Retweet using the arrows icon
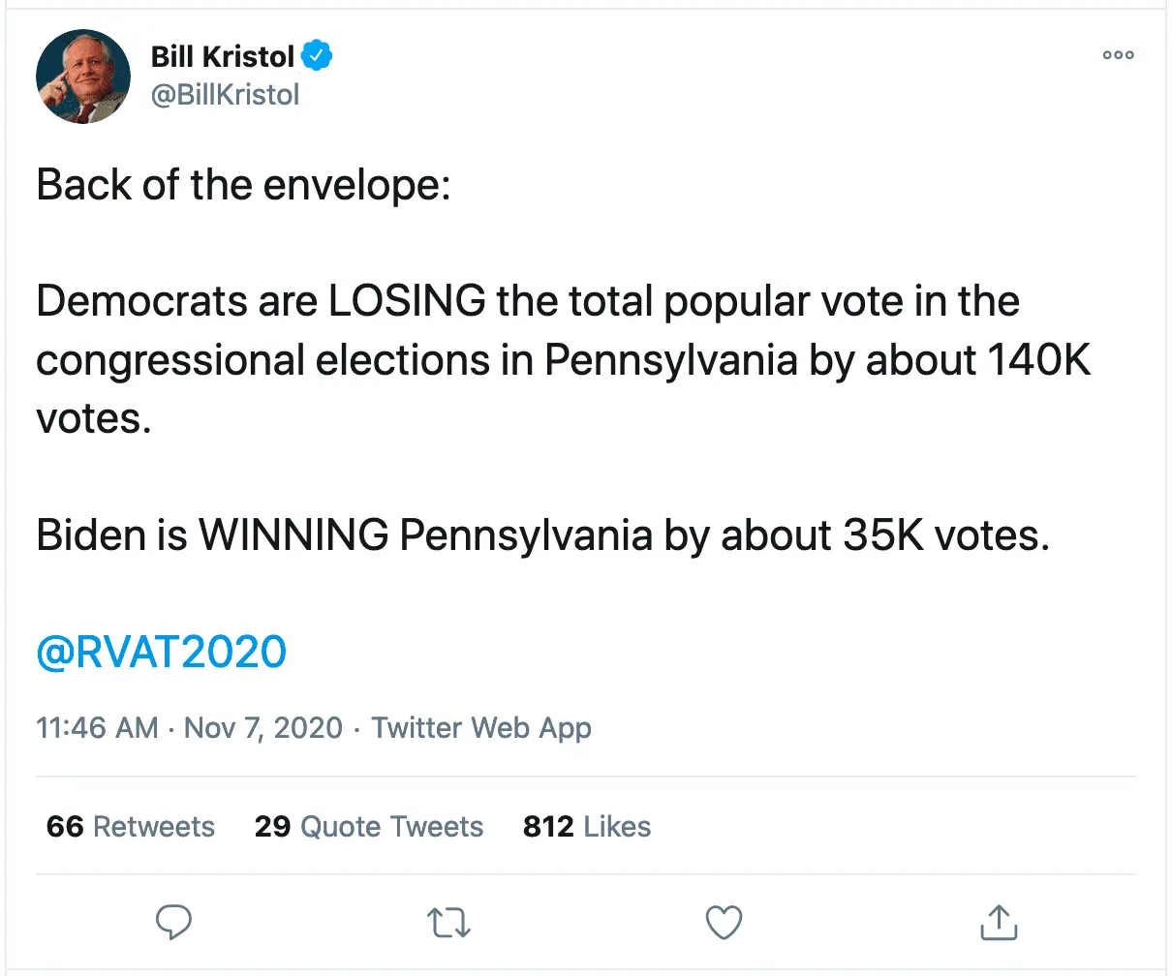1172x976 pixels. click(x=449, y=923)
